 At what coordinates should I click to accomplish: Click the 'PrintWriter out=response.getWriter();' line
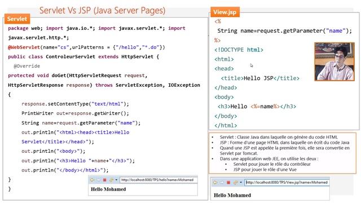[75, 113]
